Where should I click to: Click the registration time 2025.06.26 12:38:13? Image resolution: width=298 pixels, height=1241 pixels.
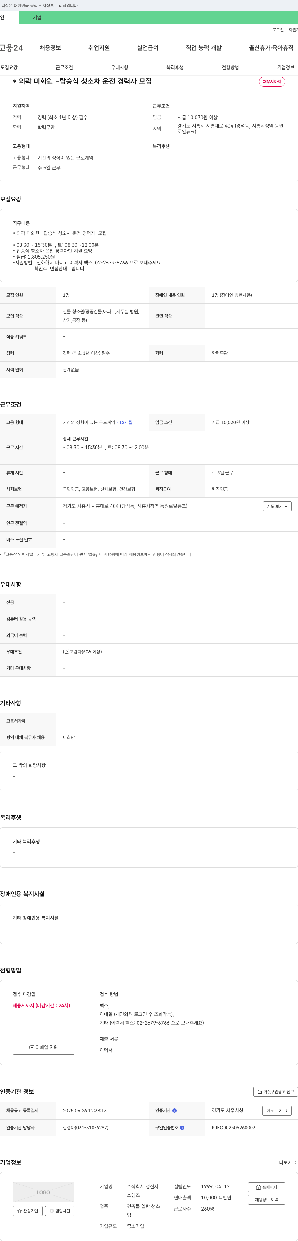pos(85,1110)
